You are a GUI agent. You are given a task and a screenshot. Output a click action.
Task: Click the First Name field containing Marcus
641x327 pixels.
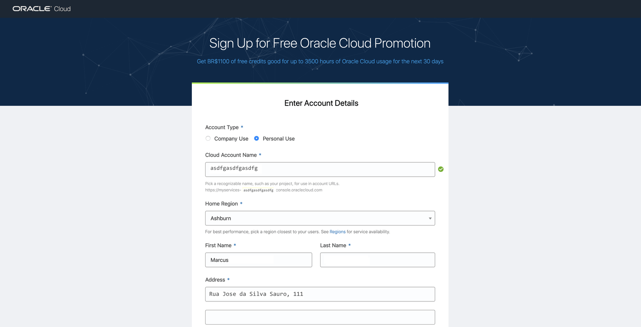click(x=258, y=260)
